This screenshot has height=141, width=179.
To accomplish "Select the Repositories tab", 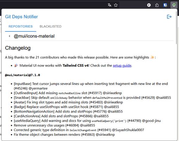I will [20, 26].
